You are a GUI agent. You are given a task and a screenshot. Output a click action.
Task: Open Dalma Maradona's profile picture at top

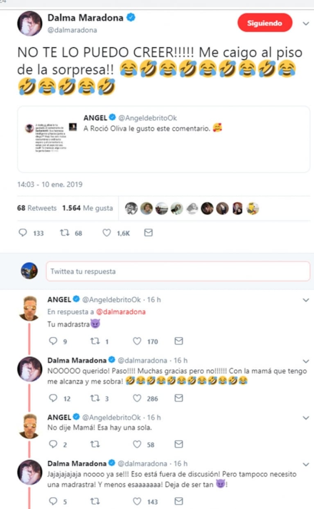29,23
